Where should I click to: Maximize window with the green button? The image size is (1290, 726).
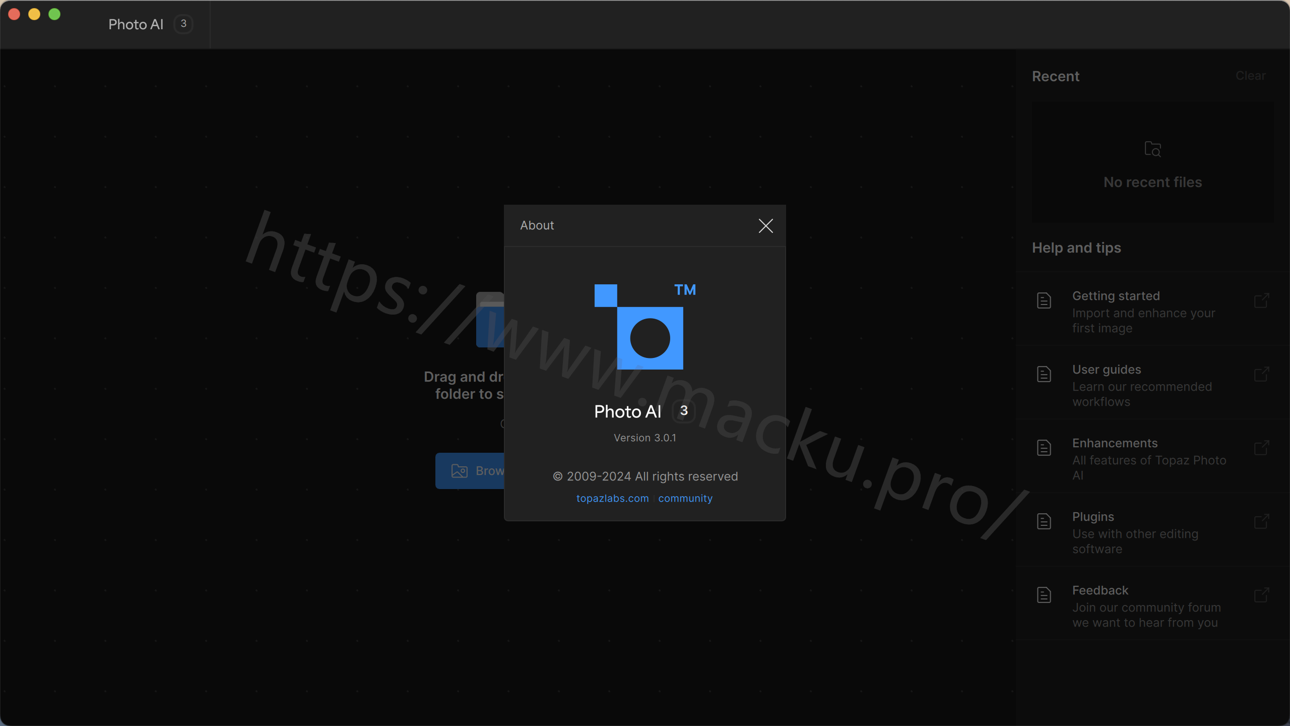[x=54, y=14]
